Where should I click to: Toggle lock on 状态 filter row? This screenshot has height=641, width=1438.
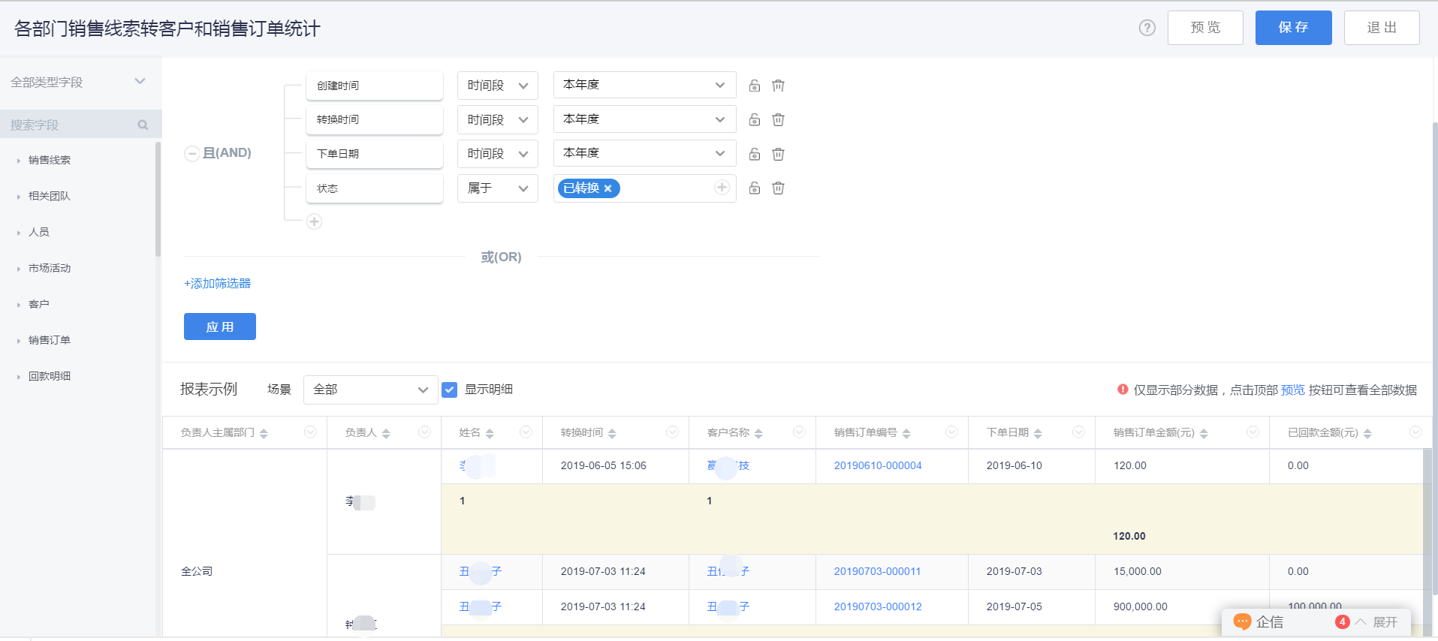pos(755,188)
